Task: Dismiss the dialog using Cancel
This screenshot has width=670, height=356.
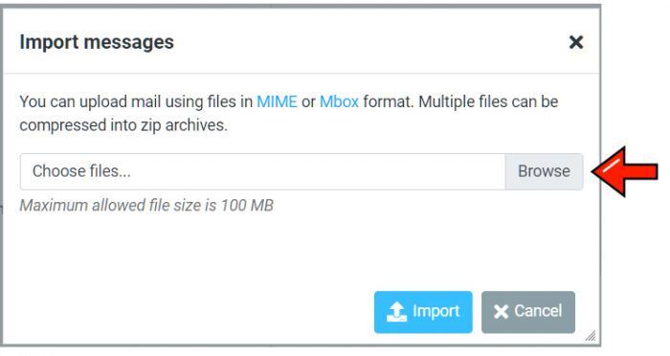Action: point(528,312)
